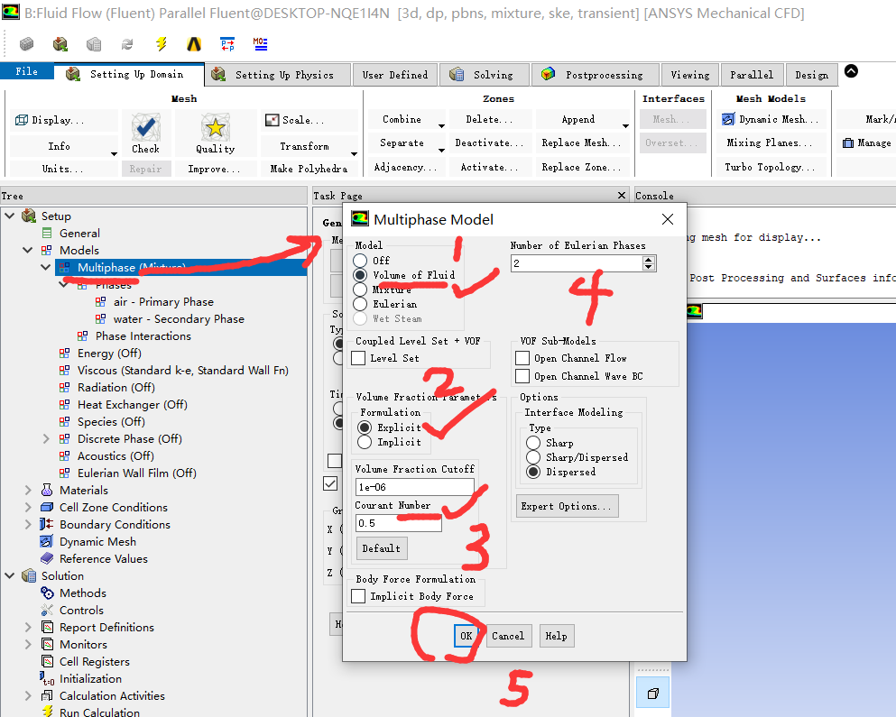The width and height of the screenshot is (896, 717).
Task: Switch to Parallel tab
Action: (752, 75)
